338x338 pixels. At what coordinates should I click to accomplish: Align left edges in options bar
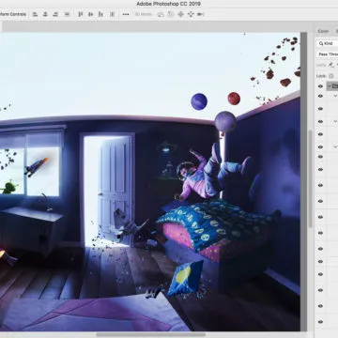pos(35,14)
